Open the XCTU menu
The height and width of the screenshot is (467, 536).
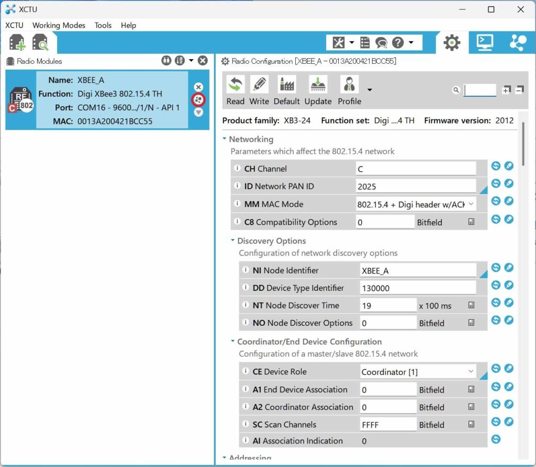(14, 25)
